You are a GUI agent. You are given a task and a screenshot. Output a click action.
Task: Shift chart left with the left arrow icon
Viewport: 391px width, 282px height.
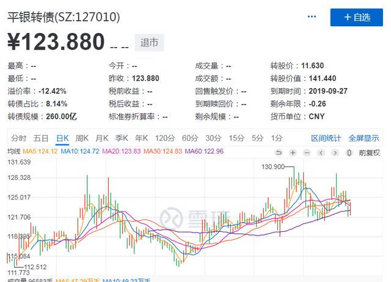[321, 152]
